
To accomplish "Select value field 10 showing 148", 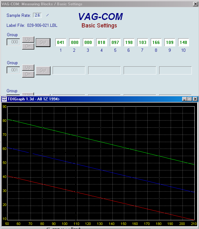I will [x=183, y=43].
